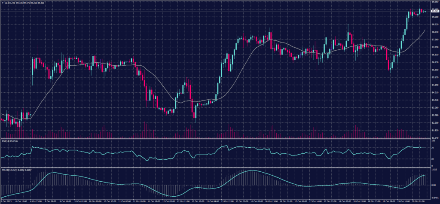The height and width of the screenshot is (204, 440).
Task: Click the 20 Oct 01:00 time axis label
Action: pos(419,201)
